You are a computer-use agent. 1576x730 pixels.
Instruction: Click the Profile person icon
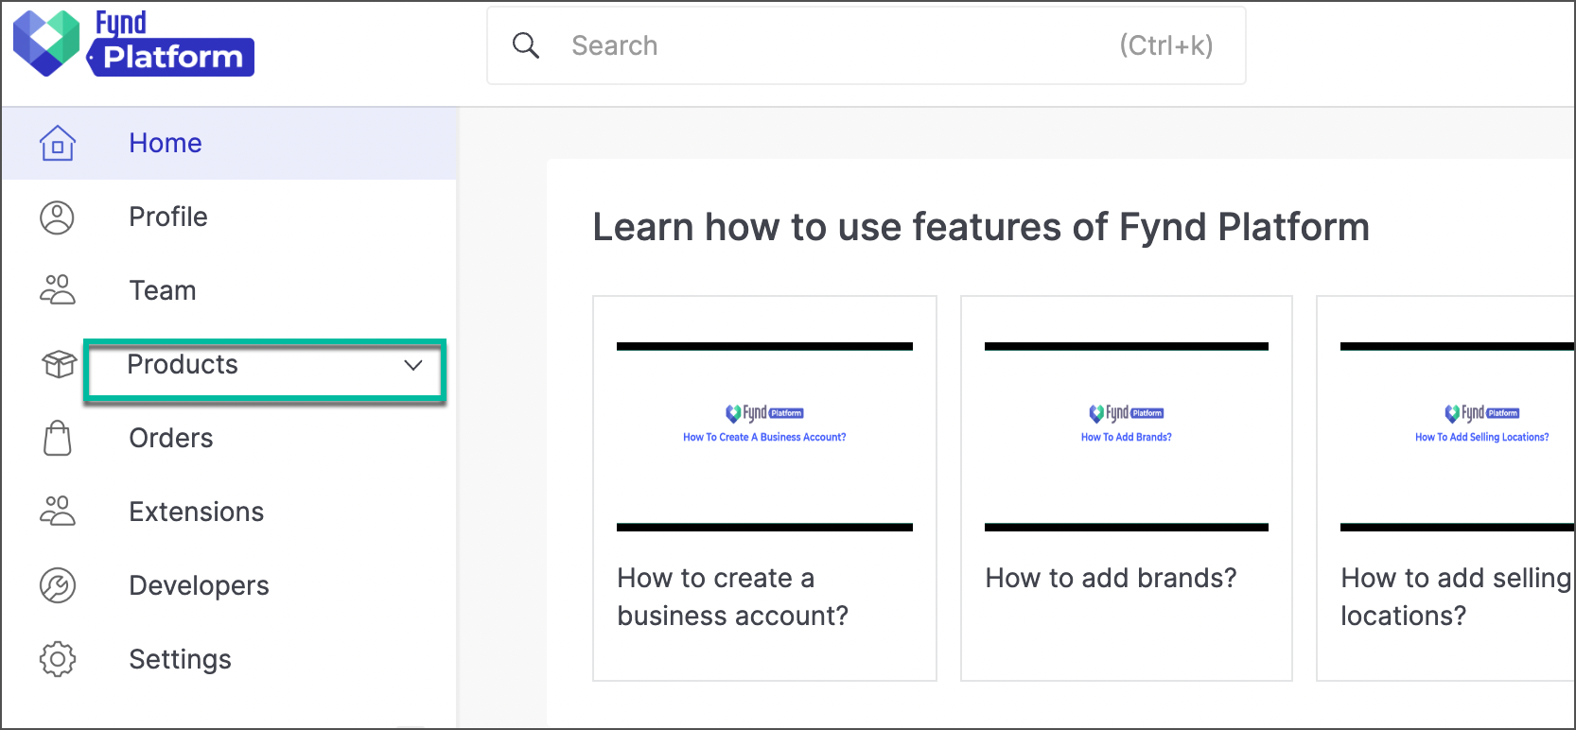tap(57, 217)
